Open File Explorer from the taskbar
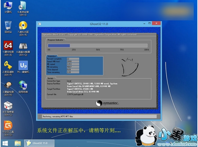198x147 pixels. pos(18,143)
